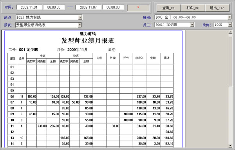Expand the 报表 report type dropdown arrow
Screen dimensions: 235x150
click(x=80, y=25)
